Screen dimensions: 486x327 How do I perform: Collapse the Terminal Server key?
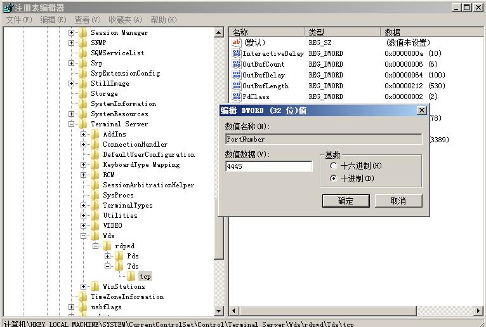click(x=71, y=124)
